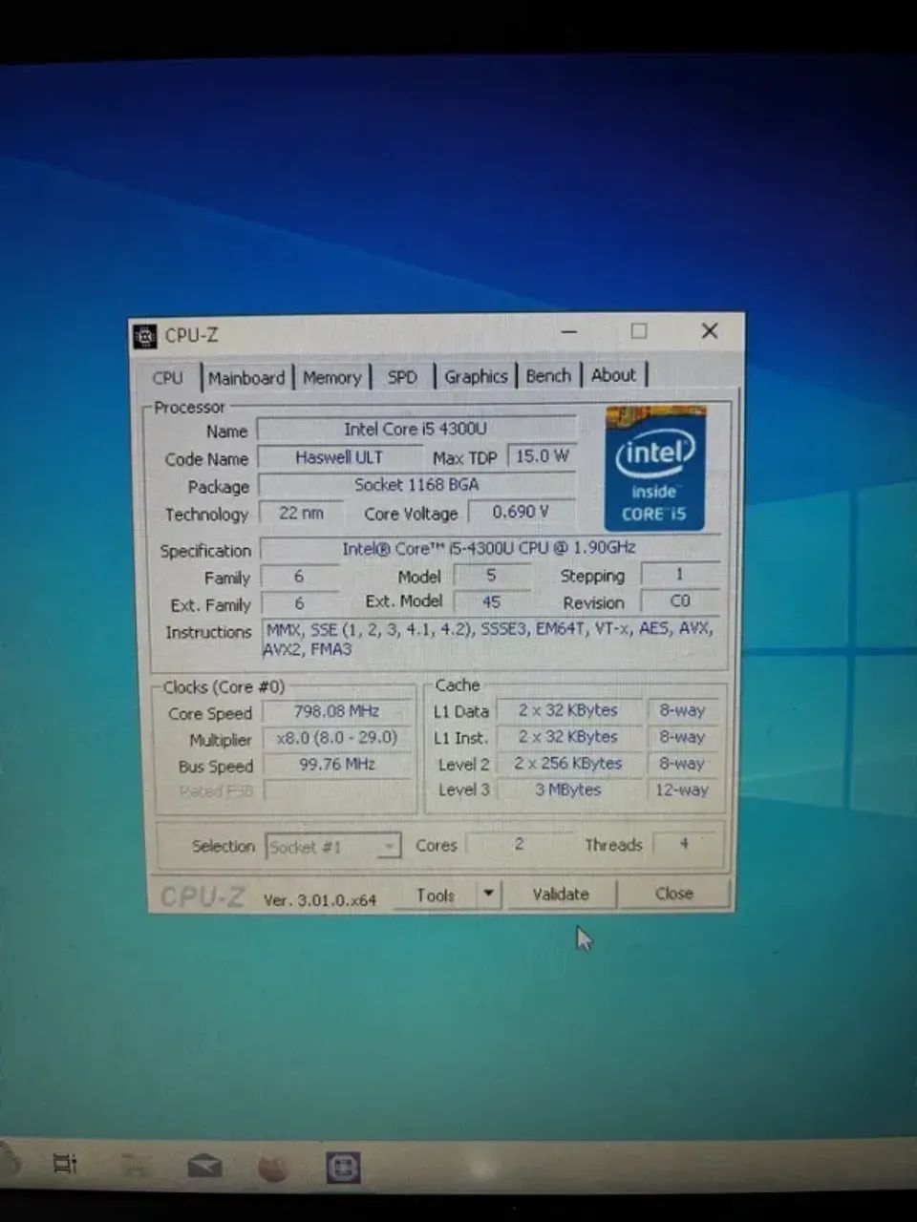This screenshot has width=917, height=1222.
Task: Click the Model value 5
Action: (x=491, y=576)
